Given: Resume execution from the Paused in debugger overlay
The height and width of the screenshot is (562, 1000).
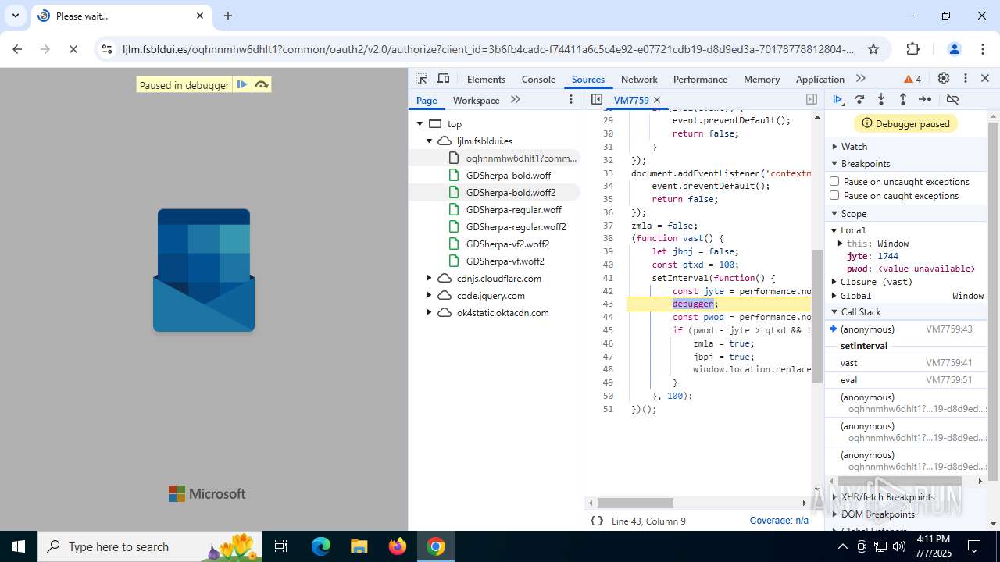Looking at the screenshot, I should tap(242, 84).
